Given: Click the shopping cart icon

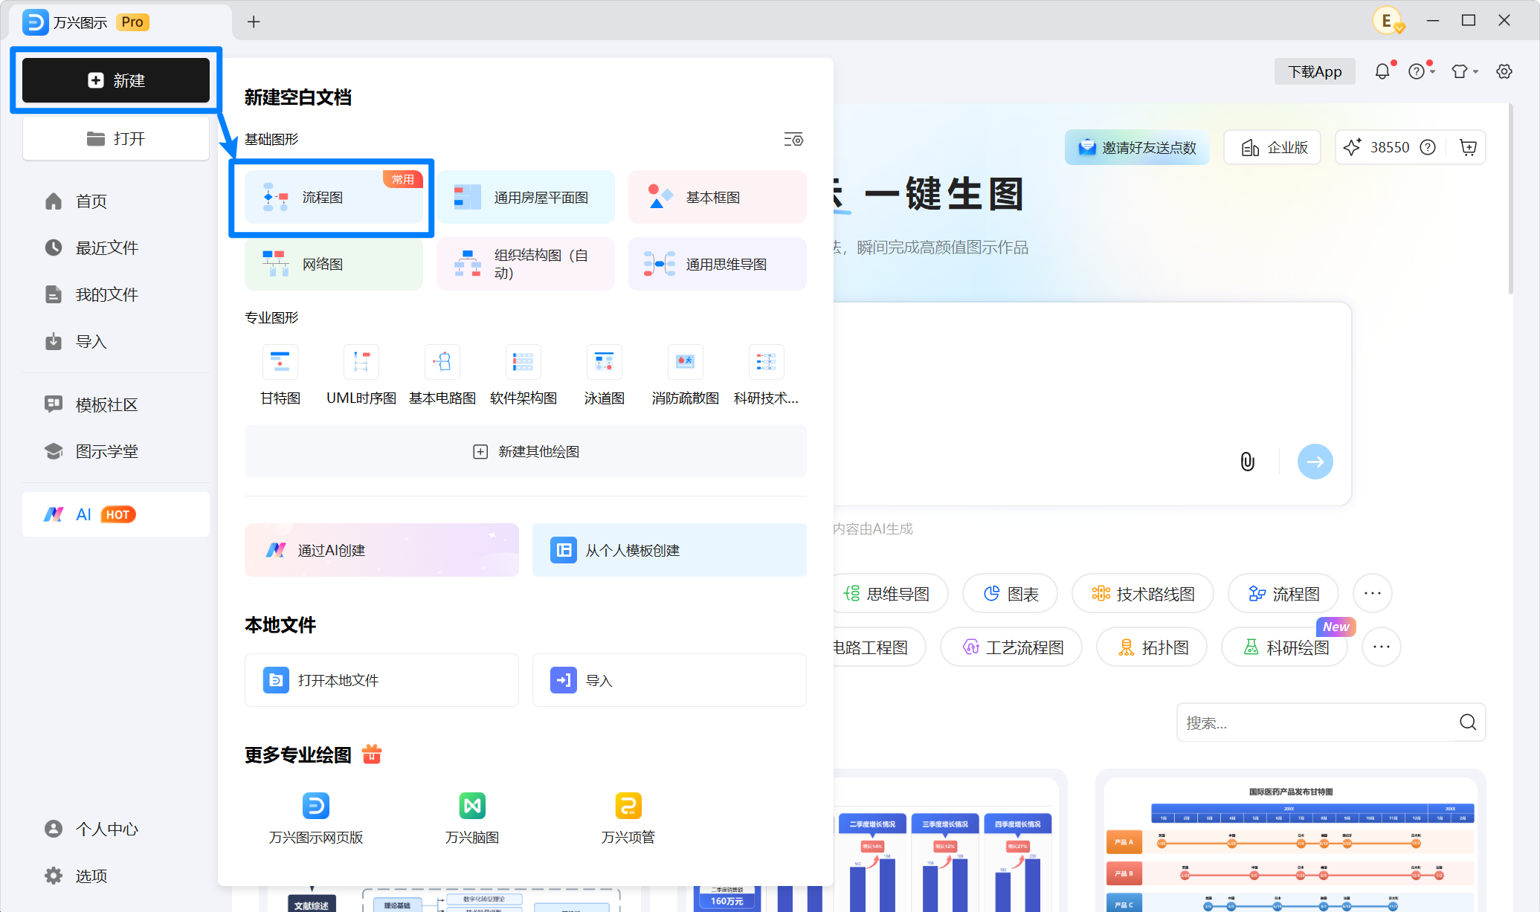Looking at the screenshot, I should (1468, 147).
